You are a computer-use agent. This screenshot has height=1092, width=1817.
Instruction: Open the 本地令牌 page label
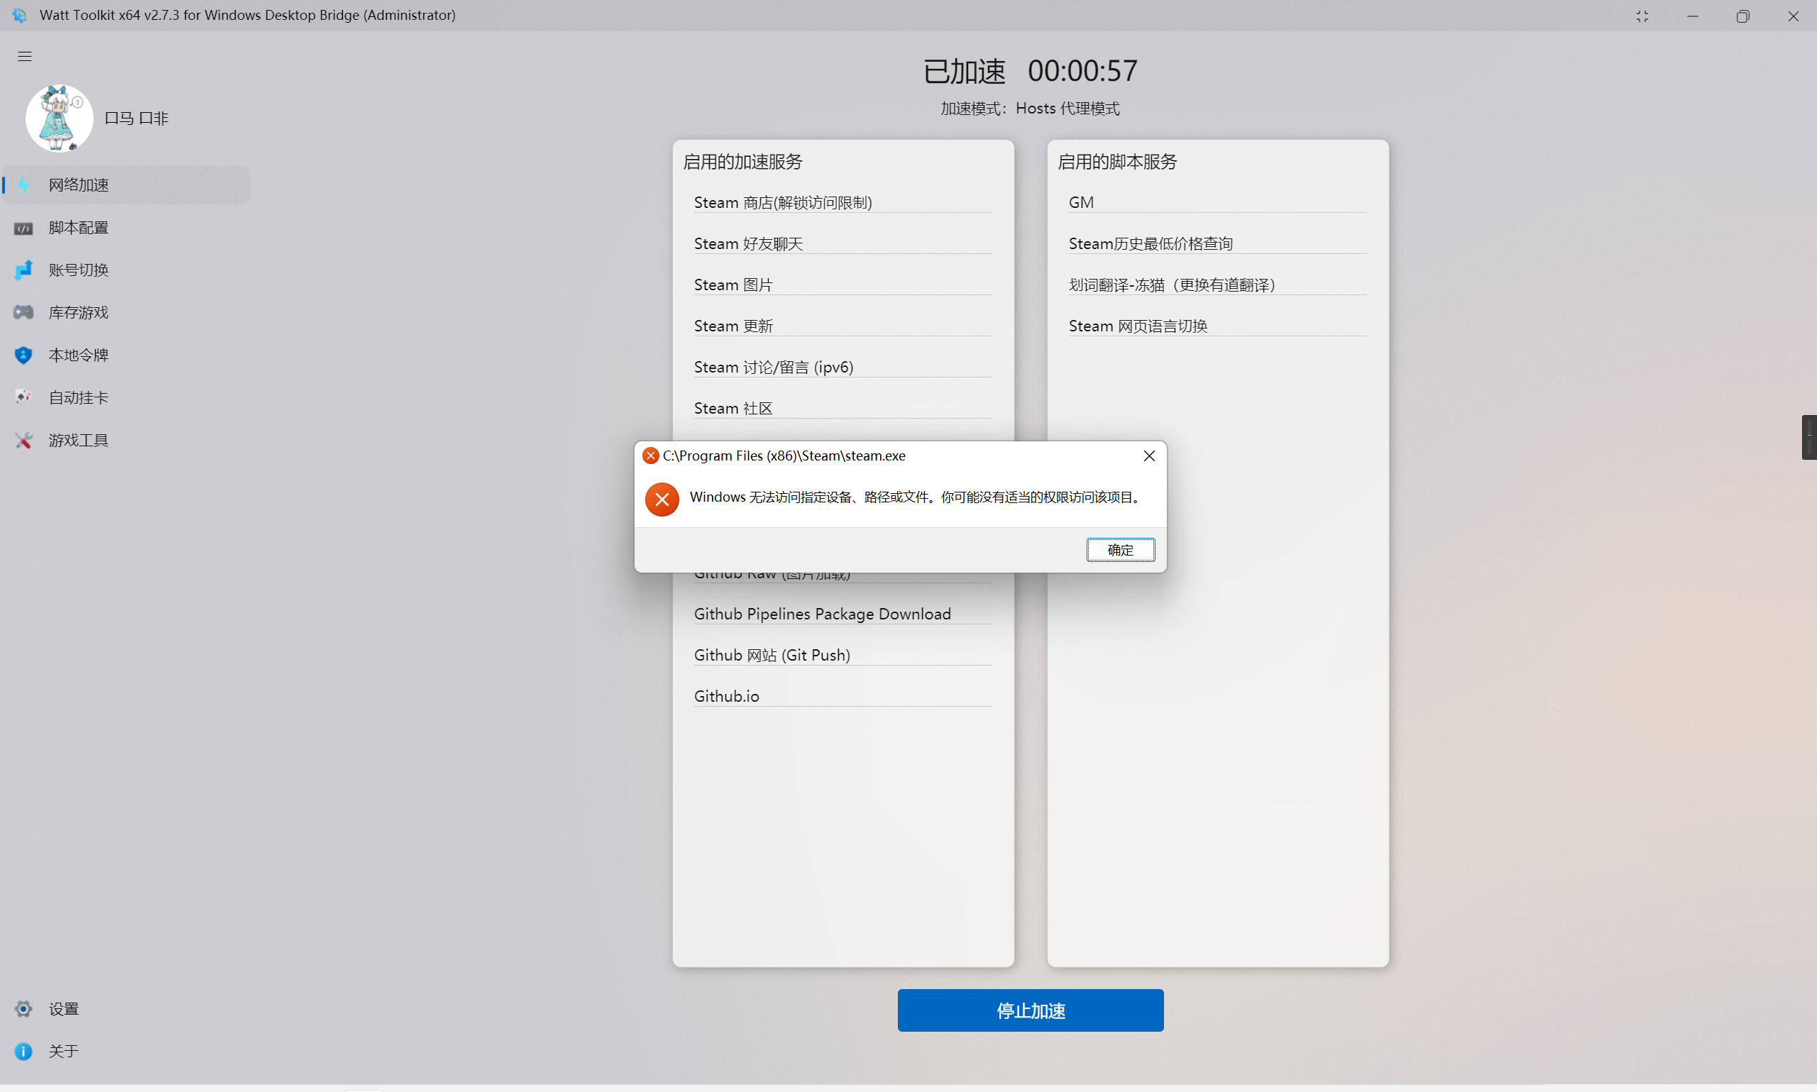pos(79,355)
